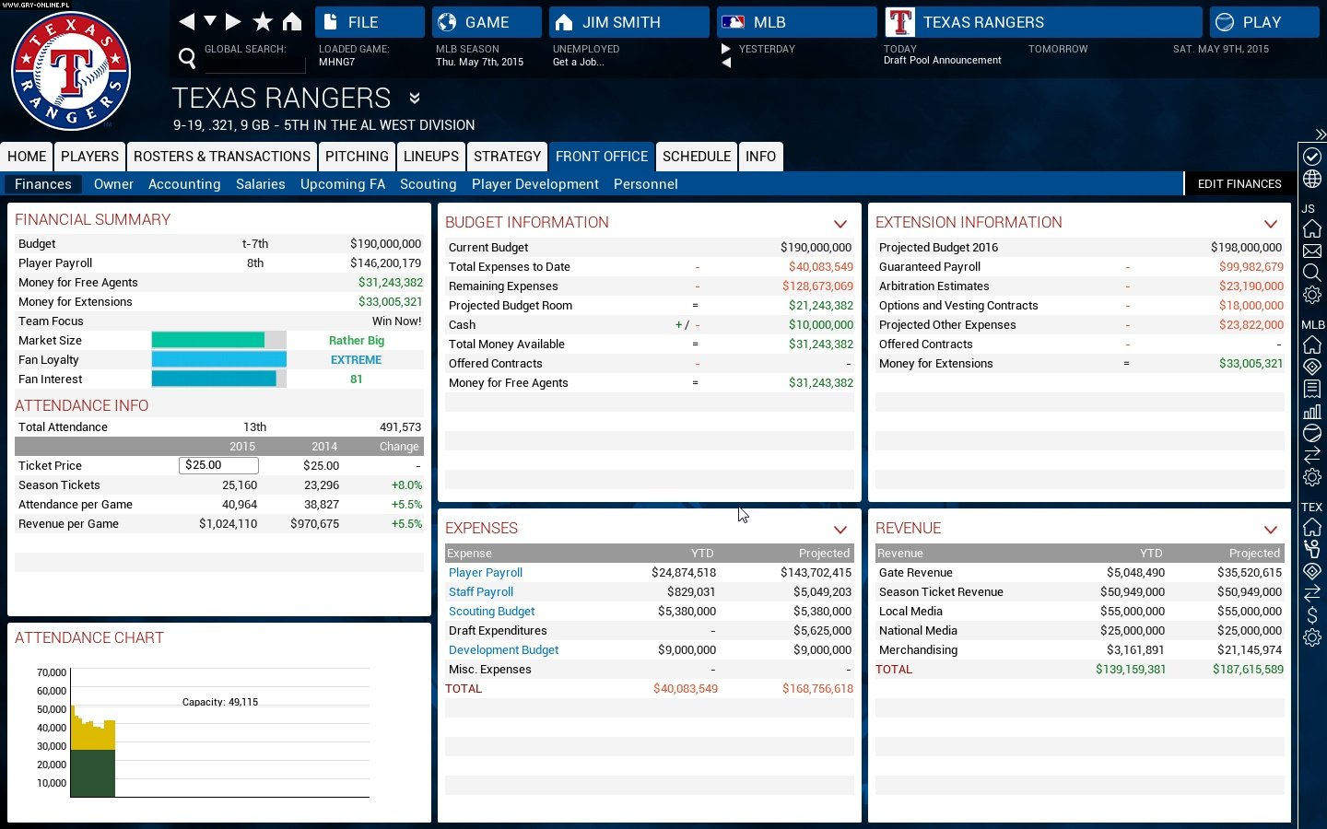Click the globe icon in right sidebar
Screen dimensions: 1327x829
pyautogui.click(x=1312, y=179)
